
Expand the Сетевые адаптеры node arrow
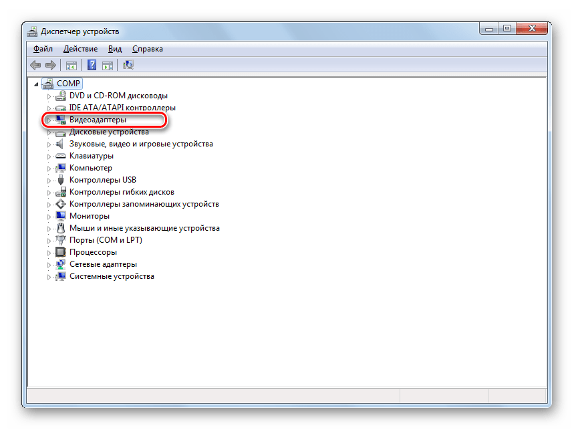[49, 265]
